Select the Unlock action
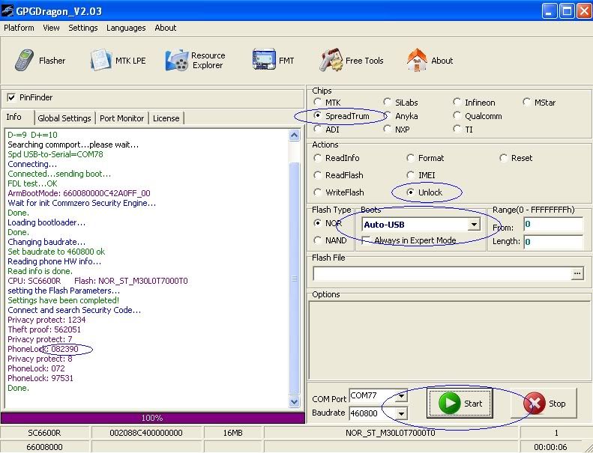Viewport: 593px width, 453px height. [410, 192]
